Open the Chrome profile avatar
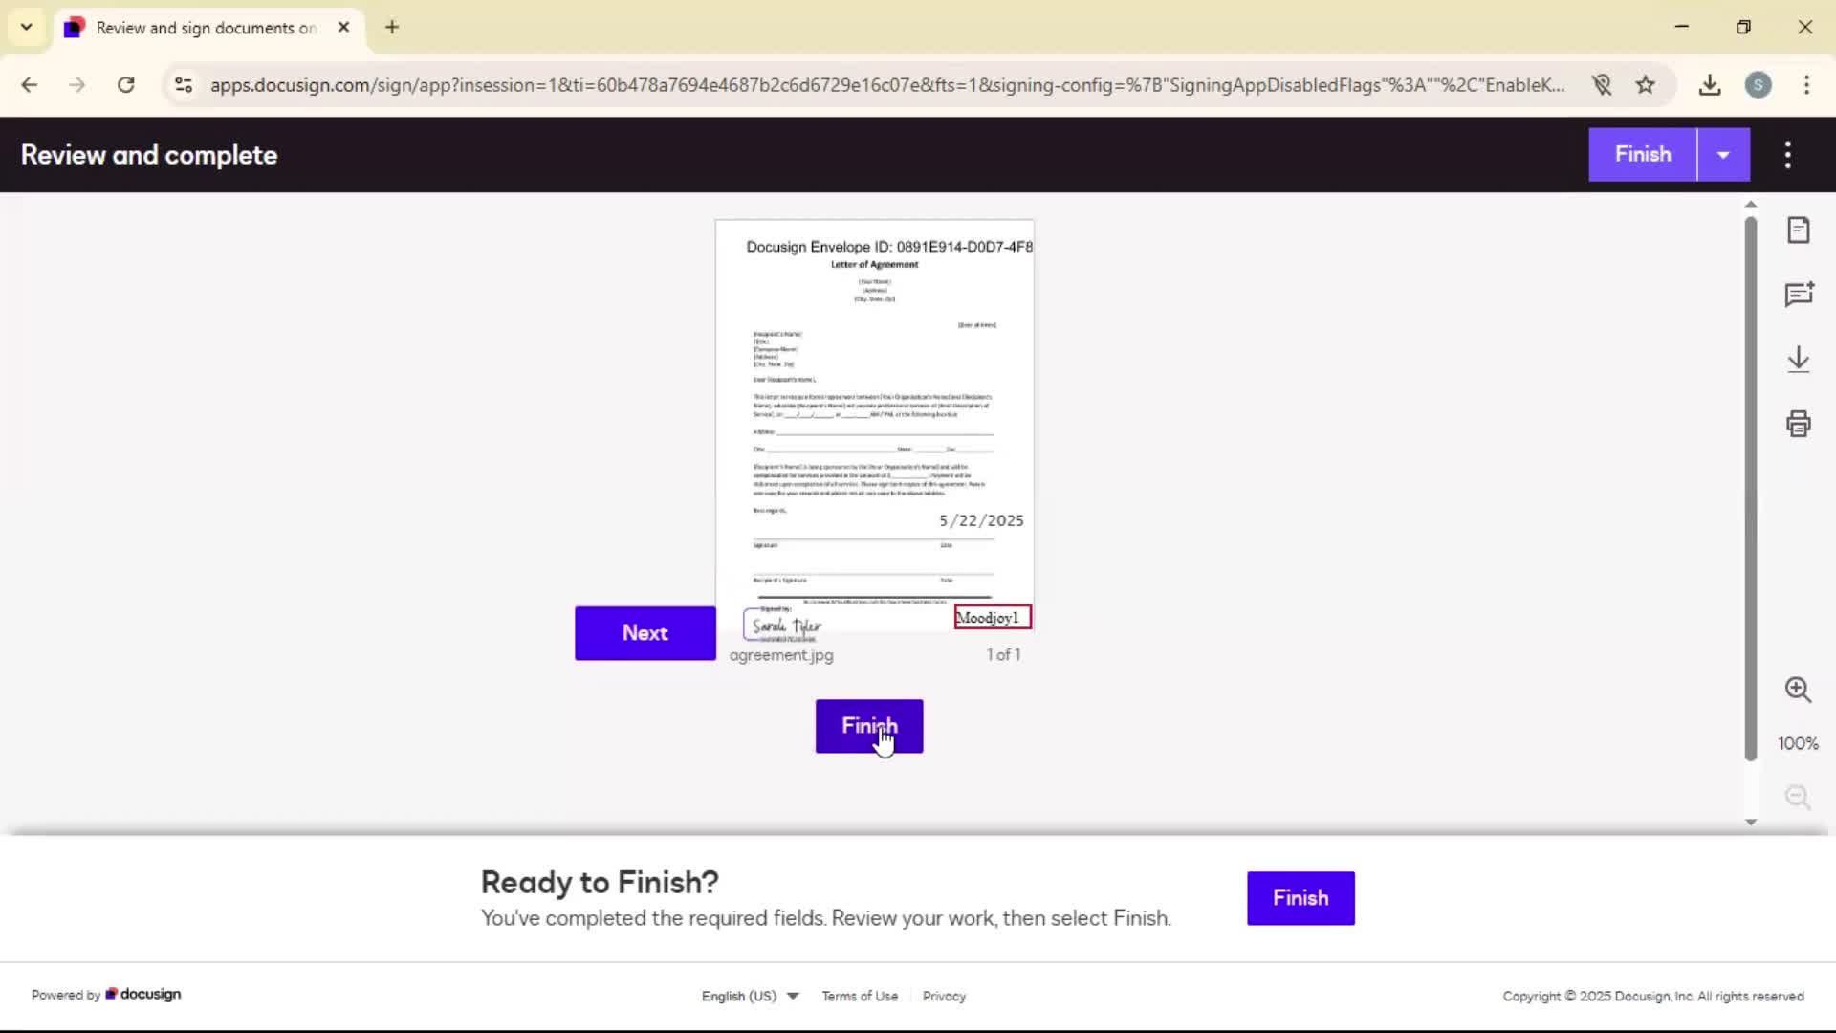Screen dimensions: 1836x1033 click(1758, 85)
